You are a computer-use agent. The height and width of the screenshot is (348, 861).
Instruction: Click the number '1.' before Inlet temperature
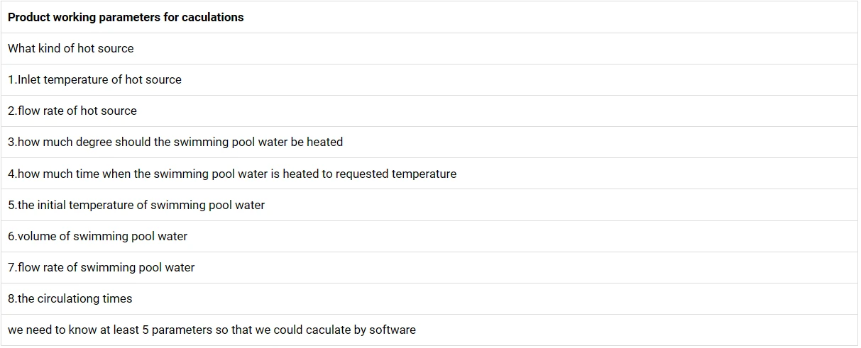coord(12,79)
